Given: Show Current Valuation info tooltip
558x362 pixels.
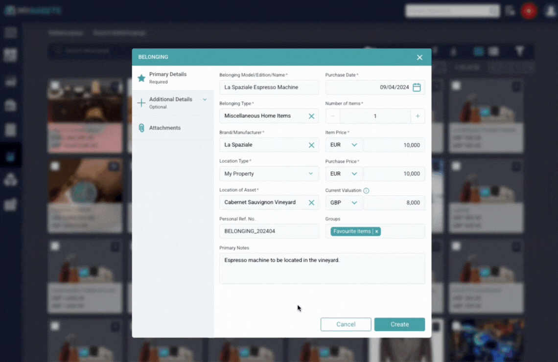Looking at the screenshot, I should (x=366, y=191).
